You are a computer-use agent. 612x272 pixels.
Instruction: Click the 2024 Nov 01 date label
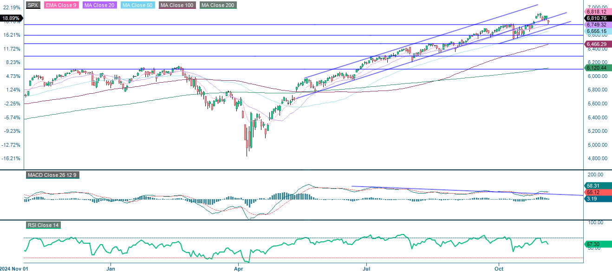pyautogui.click(x=14, y=269)
